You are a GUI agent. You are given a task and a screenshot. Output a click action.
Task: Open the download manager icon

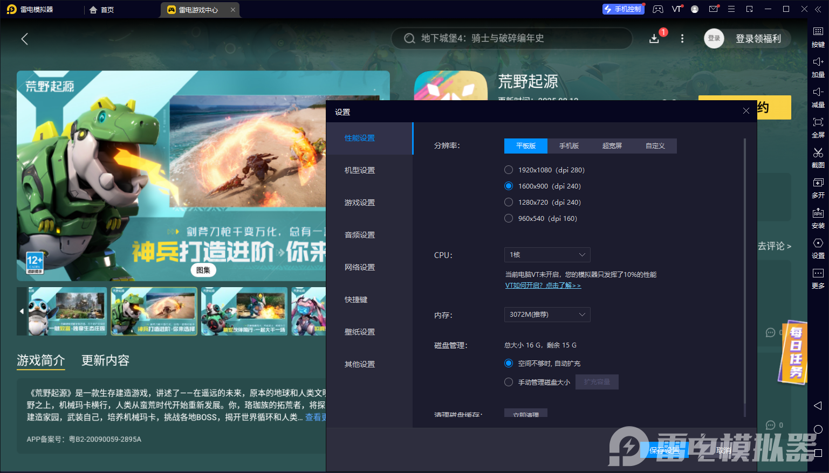pyautogui.click(x=654, y=39)
